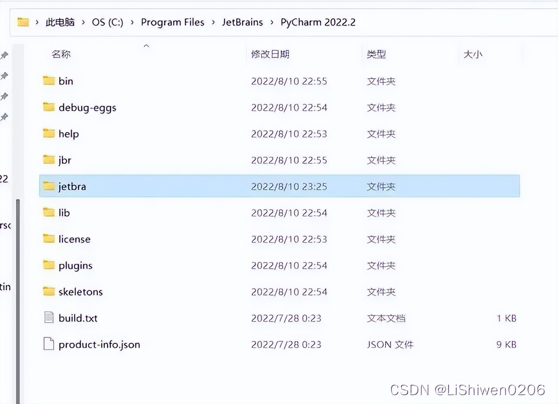This screenshot has width=558, height=404.
Task: Sort by the 大小 column header
Action: [473, 54]
